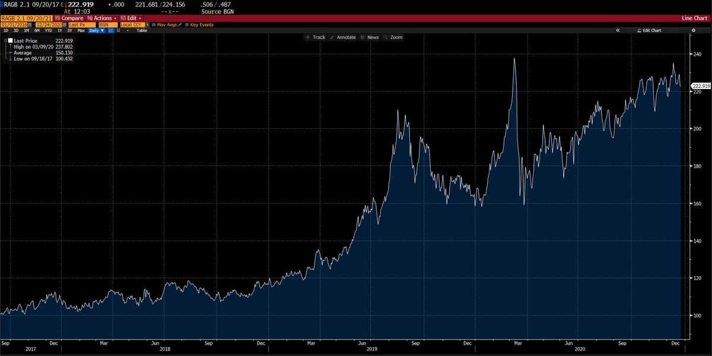The width and height of the screenshot is (712, 356).
Task: Open the Edit dropdown menu
Action: coord(131,18)
